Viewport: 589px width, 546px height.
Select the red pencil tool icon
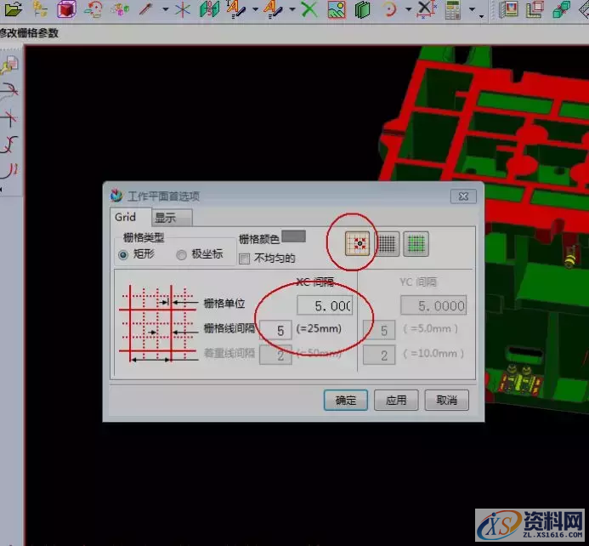(146, 9)
